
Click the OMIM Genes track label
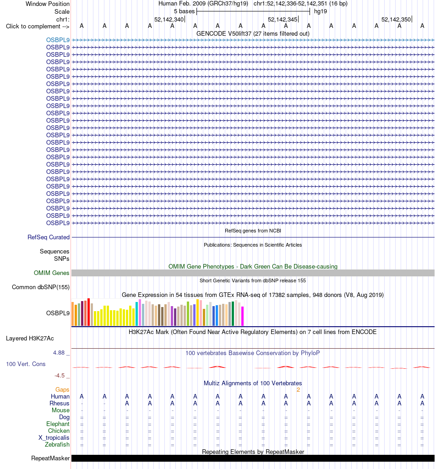[51, 273]
